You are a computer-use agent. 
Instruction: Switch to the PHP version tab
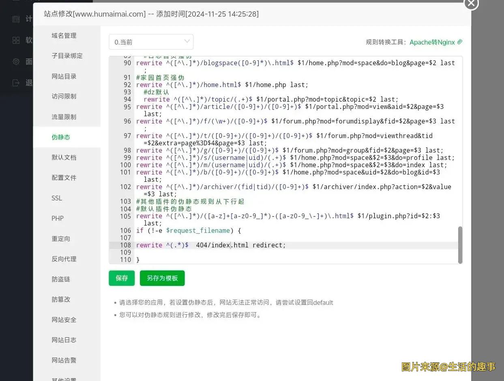pos(57,218)
